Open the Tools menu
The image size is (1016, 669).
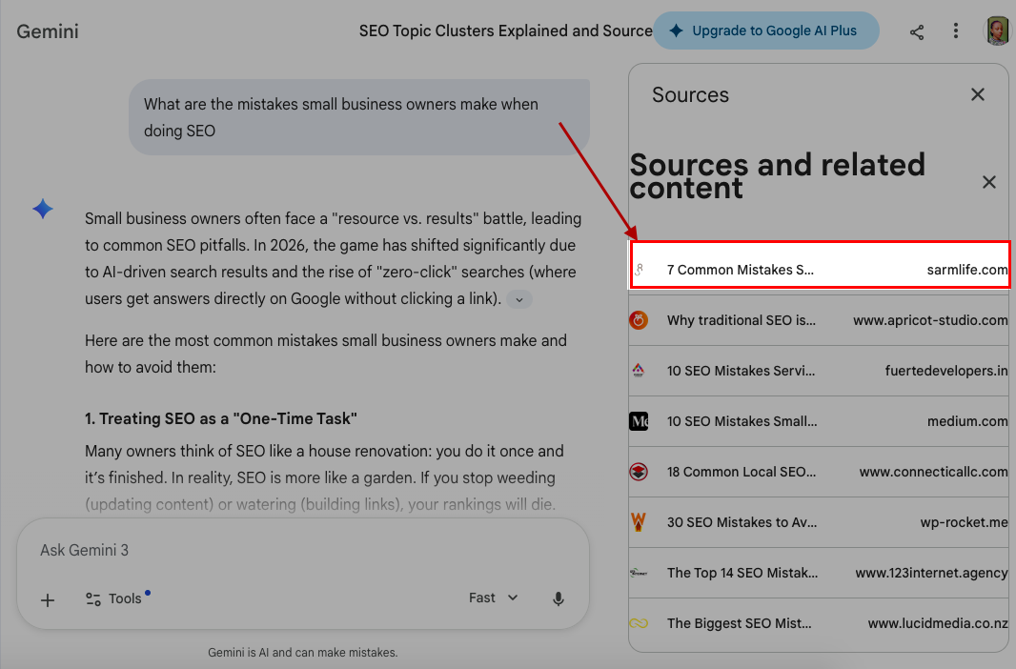(x=114, y=598)
